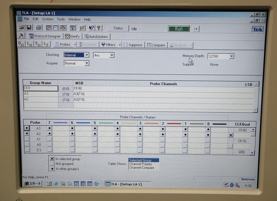Image resolution: width=277 pixels, height=201 pixels.
Task: Click the iVerify button
Action: 72,37
